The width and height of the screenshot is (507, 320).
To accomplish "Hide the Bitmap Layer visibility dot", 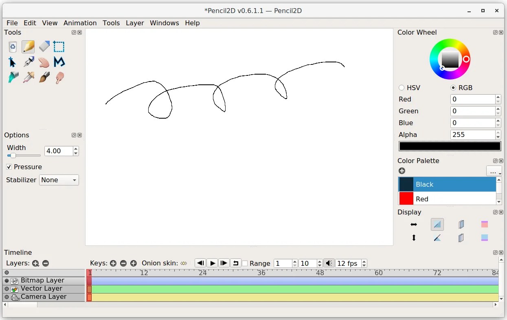I will point(6,280).
